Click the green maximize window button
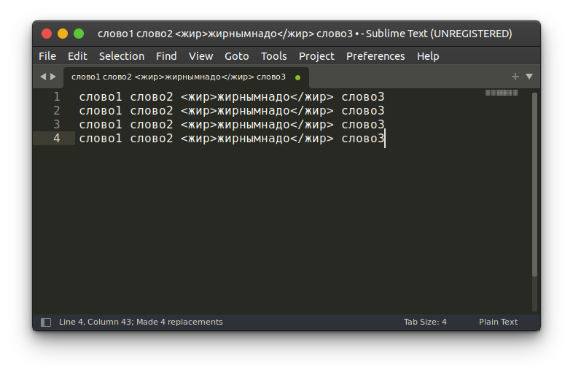The image size is (573, 375). point(79,34)
